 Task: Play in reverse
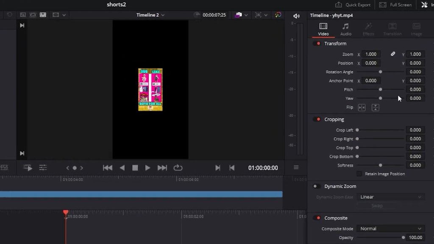122,168
